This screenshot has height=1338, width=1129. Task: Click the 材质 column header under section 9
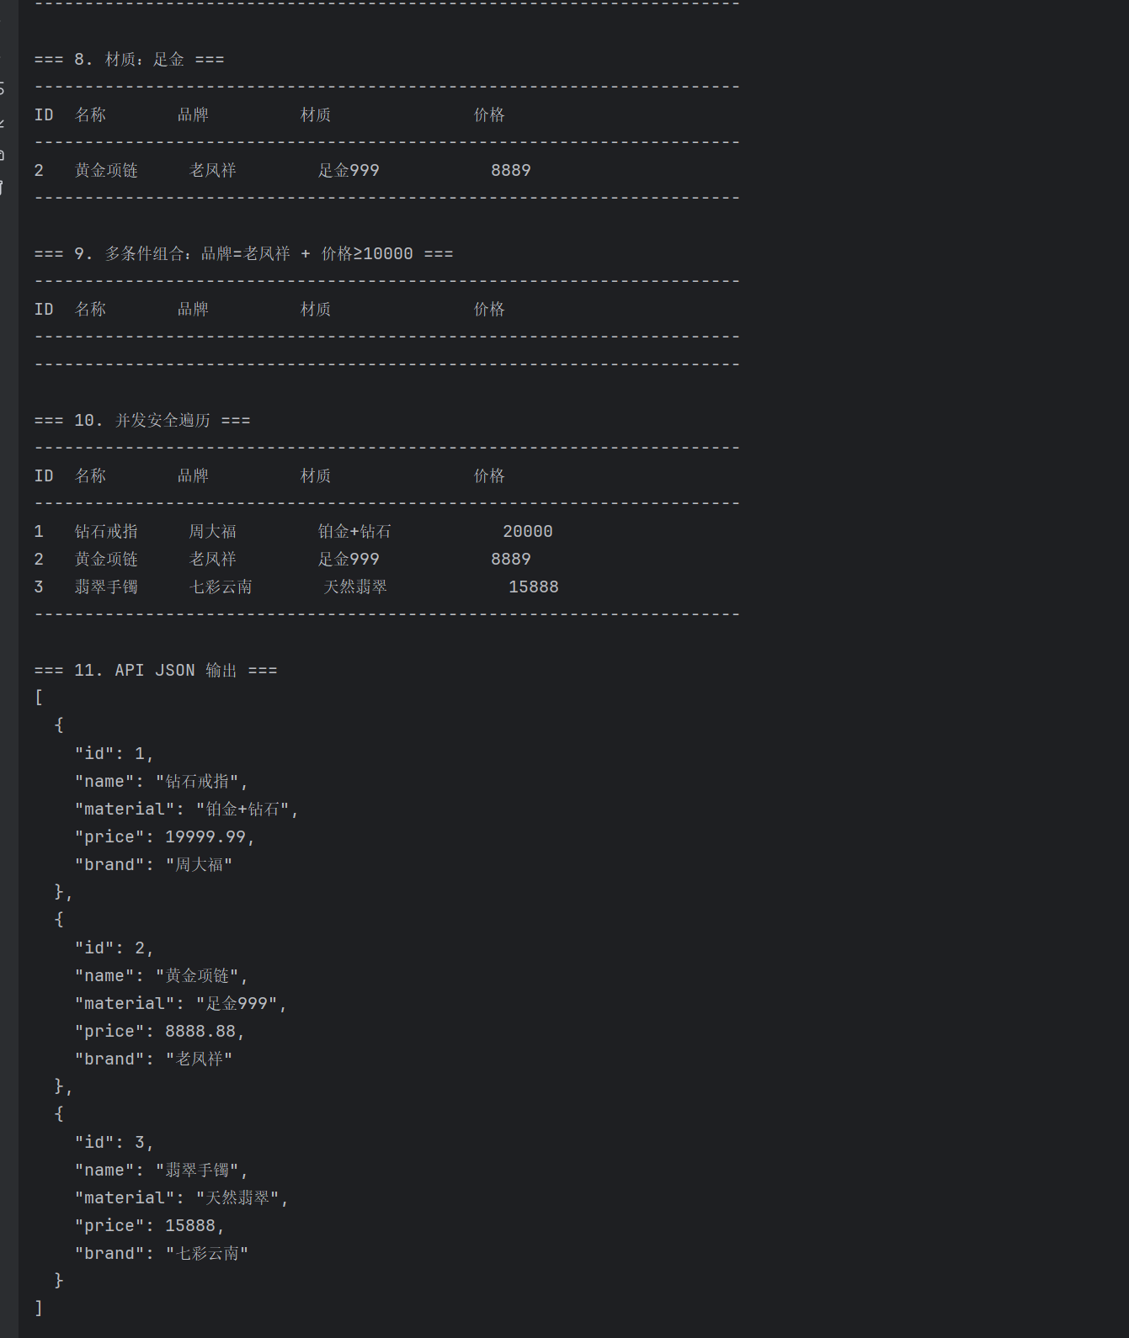[316, 310]
